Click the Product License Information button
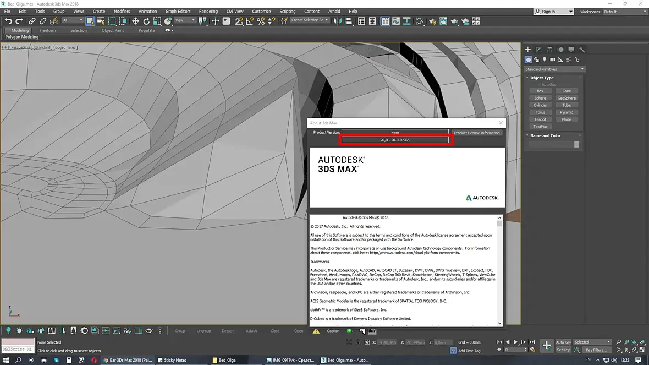The image size is (649, 365). pos(476,133)
